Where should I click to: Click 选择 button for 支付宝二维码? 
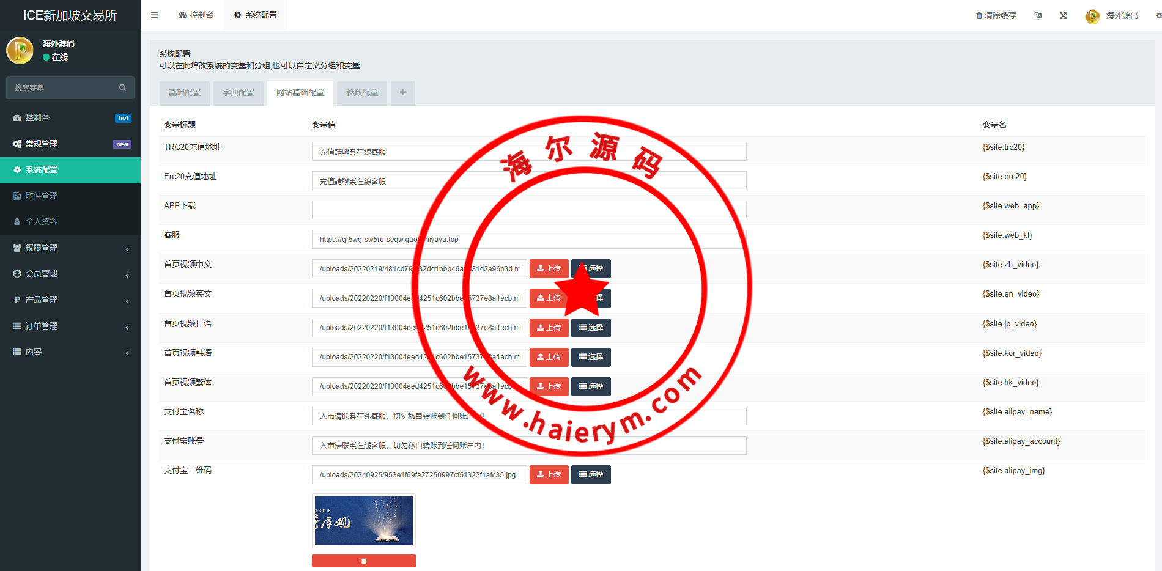coord(591,474)
